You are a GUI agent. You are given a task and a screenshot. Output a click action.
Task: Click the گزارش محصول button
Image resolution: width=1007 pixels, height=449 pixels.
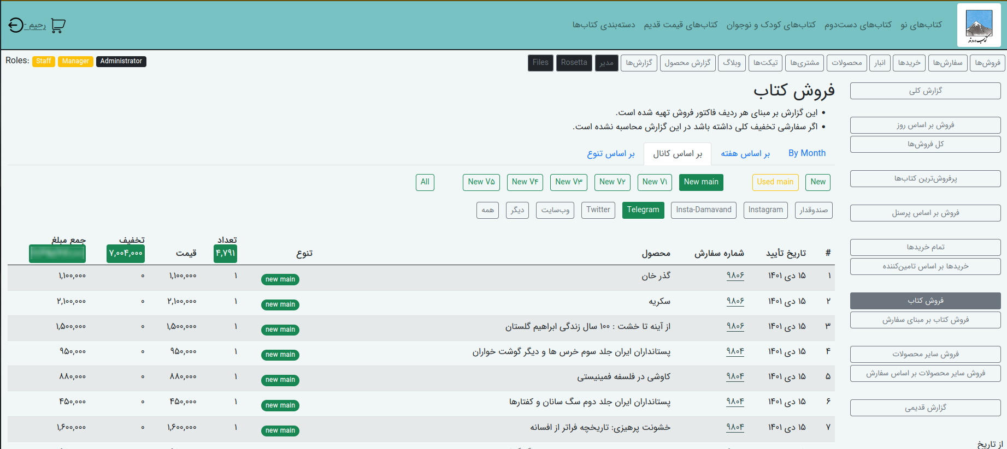687,63
